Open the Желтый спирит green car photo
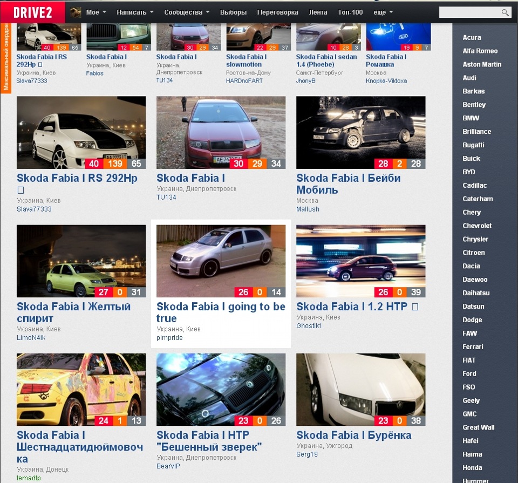Image resolution: width=518 pixels, height=483 pixels. [x=81, y=261]
